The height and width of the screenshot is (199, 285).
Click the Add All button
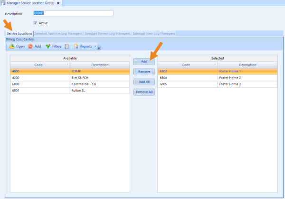pyautogui.click(x=144, y=82)
